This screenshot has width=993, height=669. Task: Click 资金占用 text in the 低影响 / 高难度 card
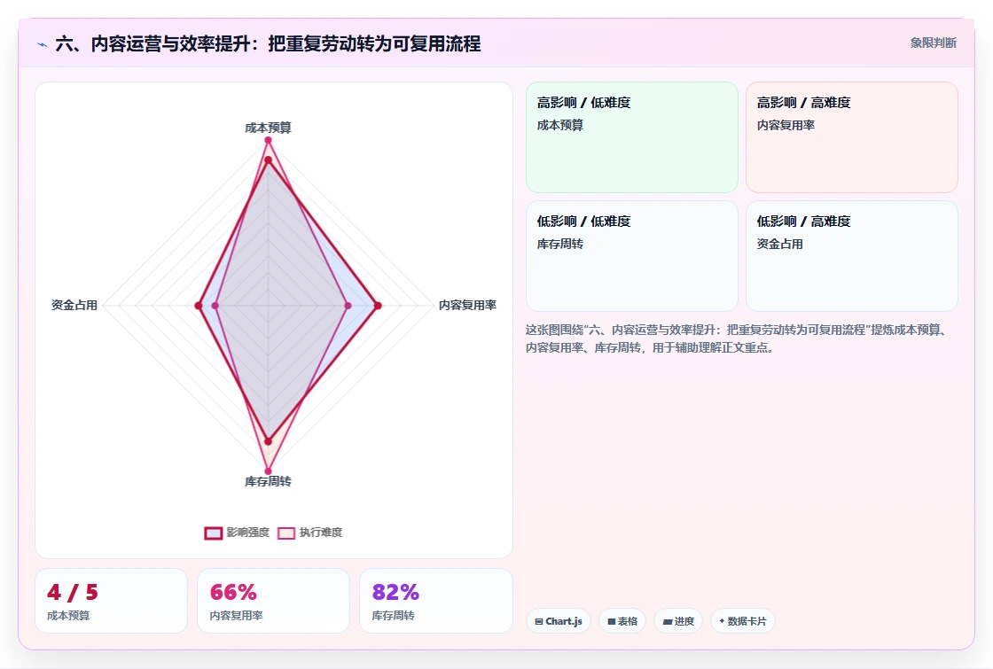pos(779,245)
